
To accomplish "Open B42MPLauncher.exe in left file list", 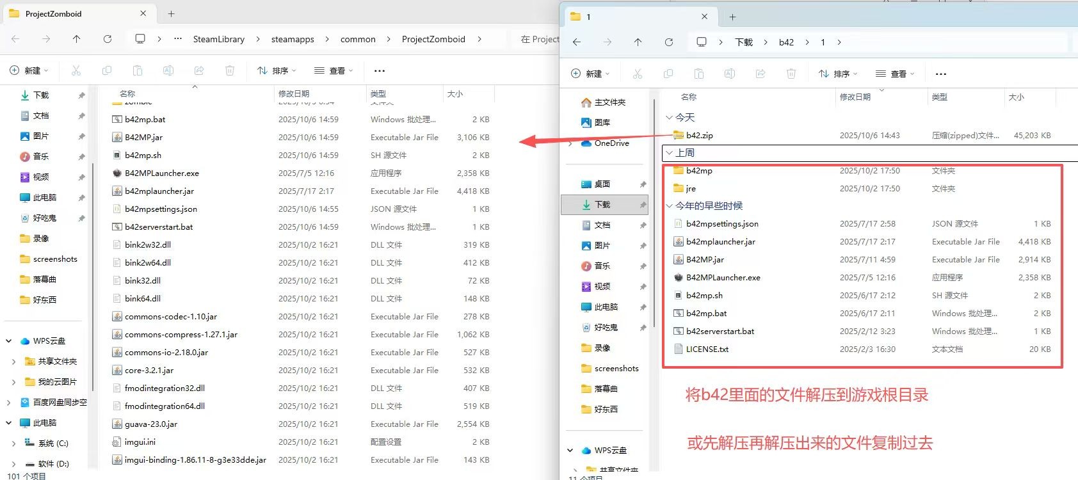I will point(161,173).
